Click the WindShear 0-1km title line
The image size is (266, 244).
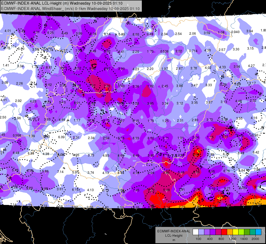tap(70, 9)
